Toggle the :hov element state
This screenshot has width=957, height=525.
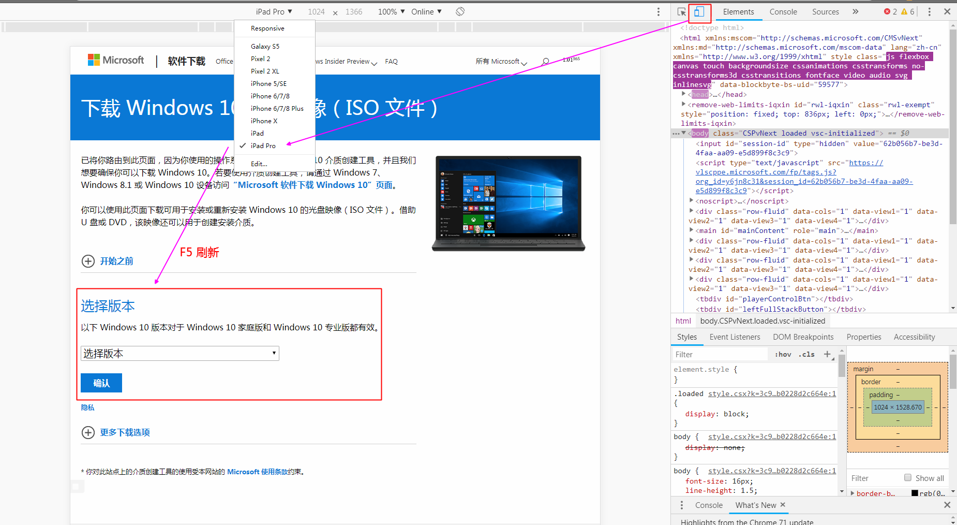783,354
